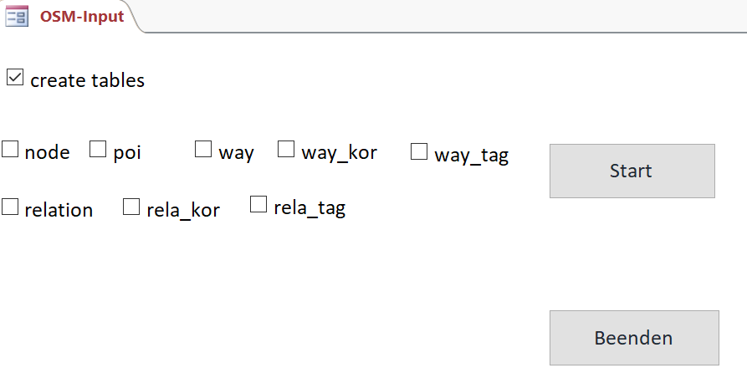Enable the node checkbox
Screen dimensions: 747x373
(x=10, y=149)
